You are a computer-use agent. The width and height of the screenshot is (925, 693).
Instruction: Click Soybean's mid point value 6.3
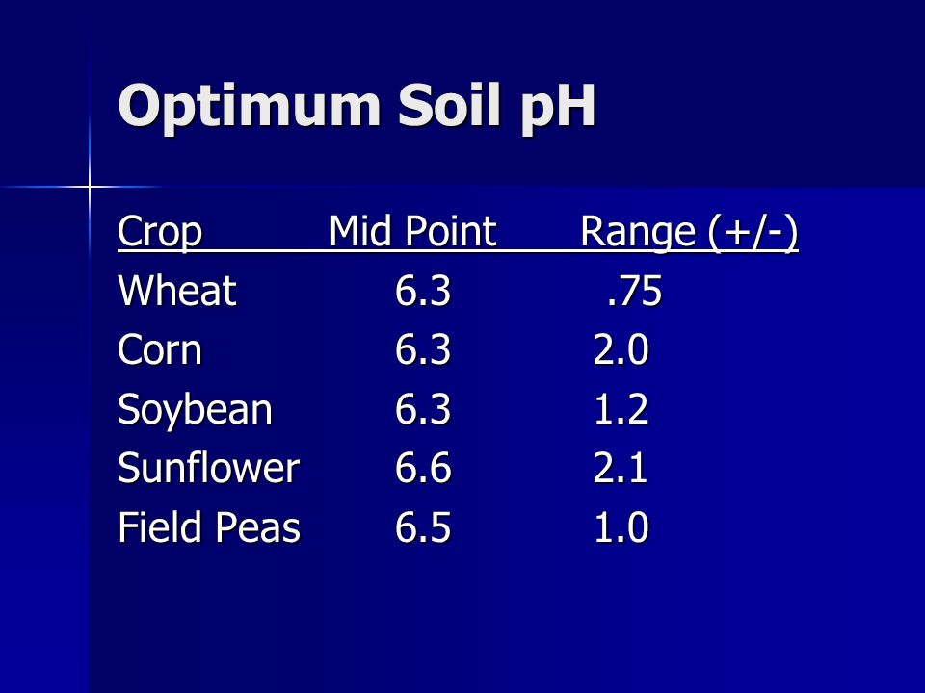[x=423, y=409]
